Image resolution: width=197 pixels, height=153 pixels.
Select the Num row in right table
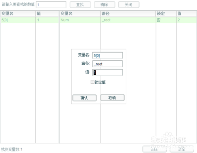click(x=128, y=20)
